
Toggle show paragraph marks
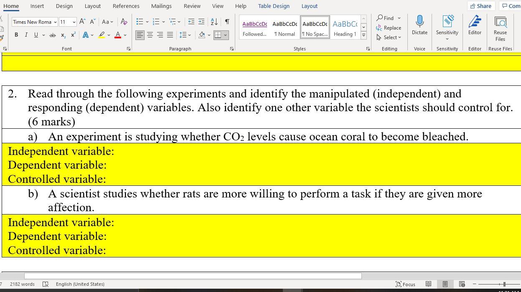click(x=227, y=22)
